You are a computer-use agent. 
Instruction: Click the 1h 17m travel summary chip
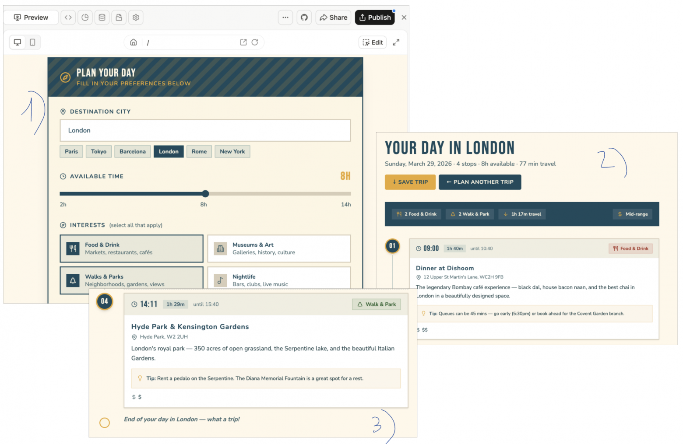click(522, 214)
